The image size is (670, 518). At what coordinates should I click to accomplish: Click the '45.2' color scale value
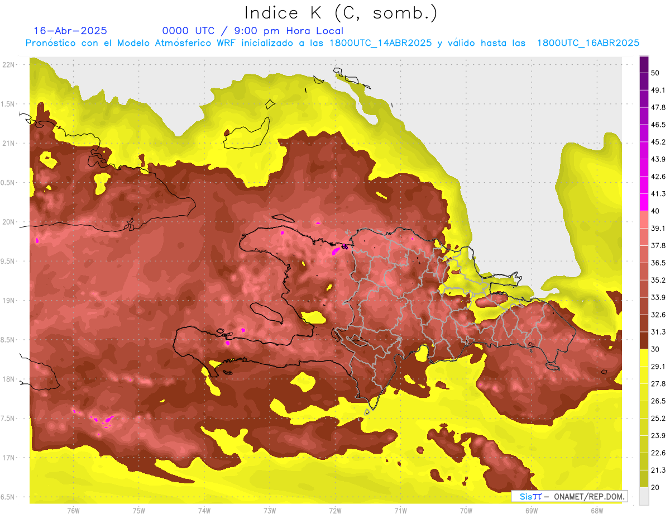click(x=658, y=142)
